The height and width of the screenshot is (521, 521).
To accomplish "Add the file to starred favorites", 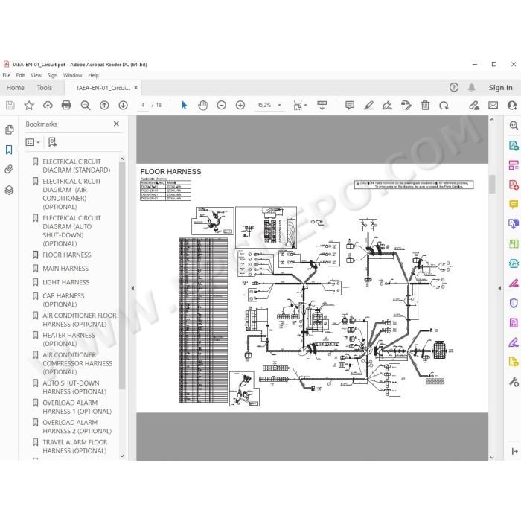I will pyautogui.click(x=29, y=106).
